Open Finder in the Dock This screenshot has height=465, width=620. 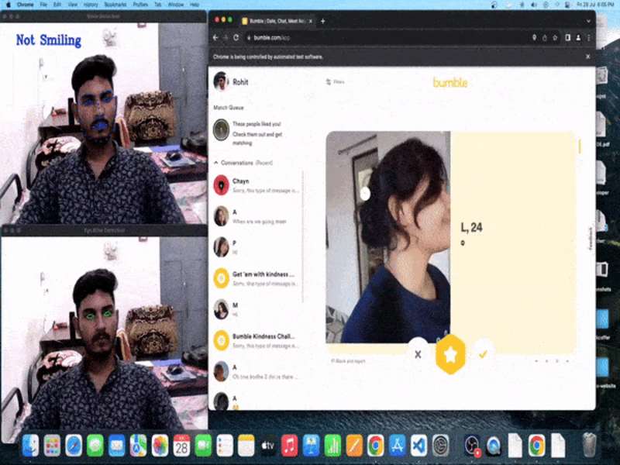pyautogui.click(x=30, y=445)
